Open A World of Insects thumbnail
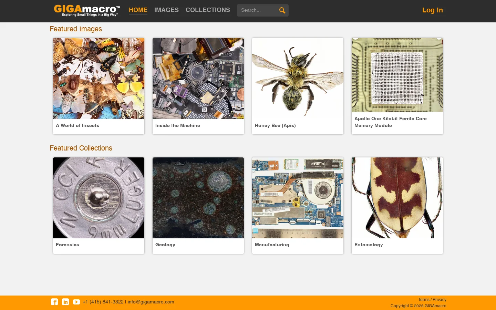This screenshot has height=310, width=496. [99, 78]
